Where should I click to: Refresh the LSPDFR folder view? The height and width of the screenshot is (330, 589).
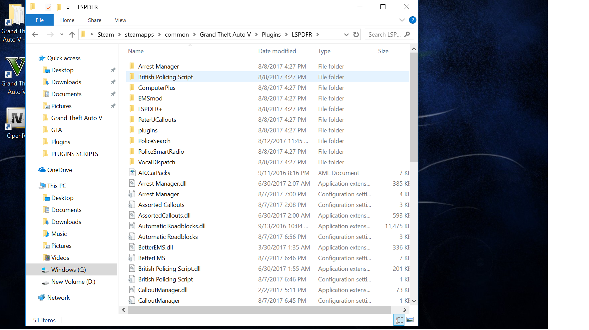(356, 35)
